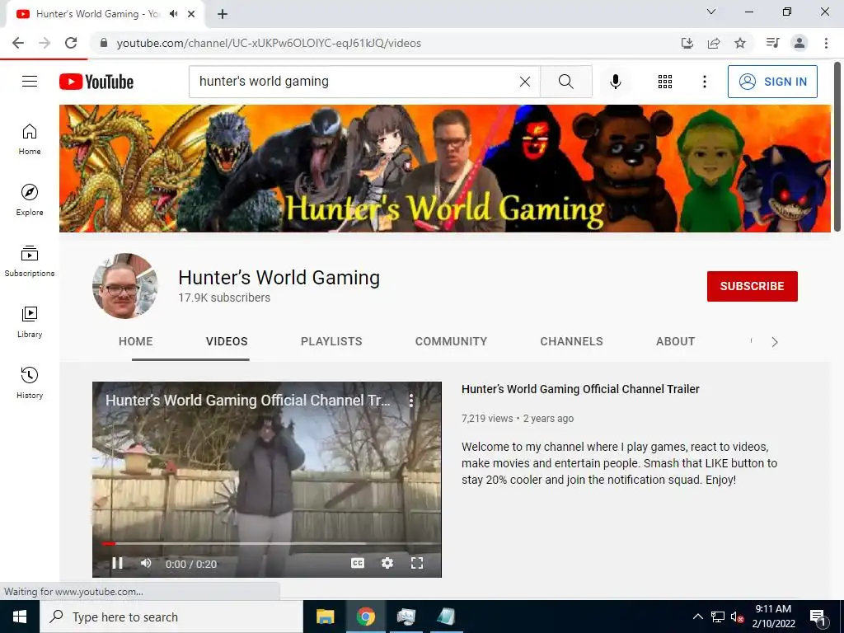Viewport: 844px width, 633px height.
Task: Show more channel tabs with the arrow
Action: 775,342
